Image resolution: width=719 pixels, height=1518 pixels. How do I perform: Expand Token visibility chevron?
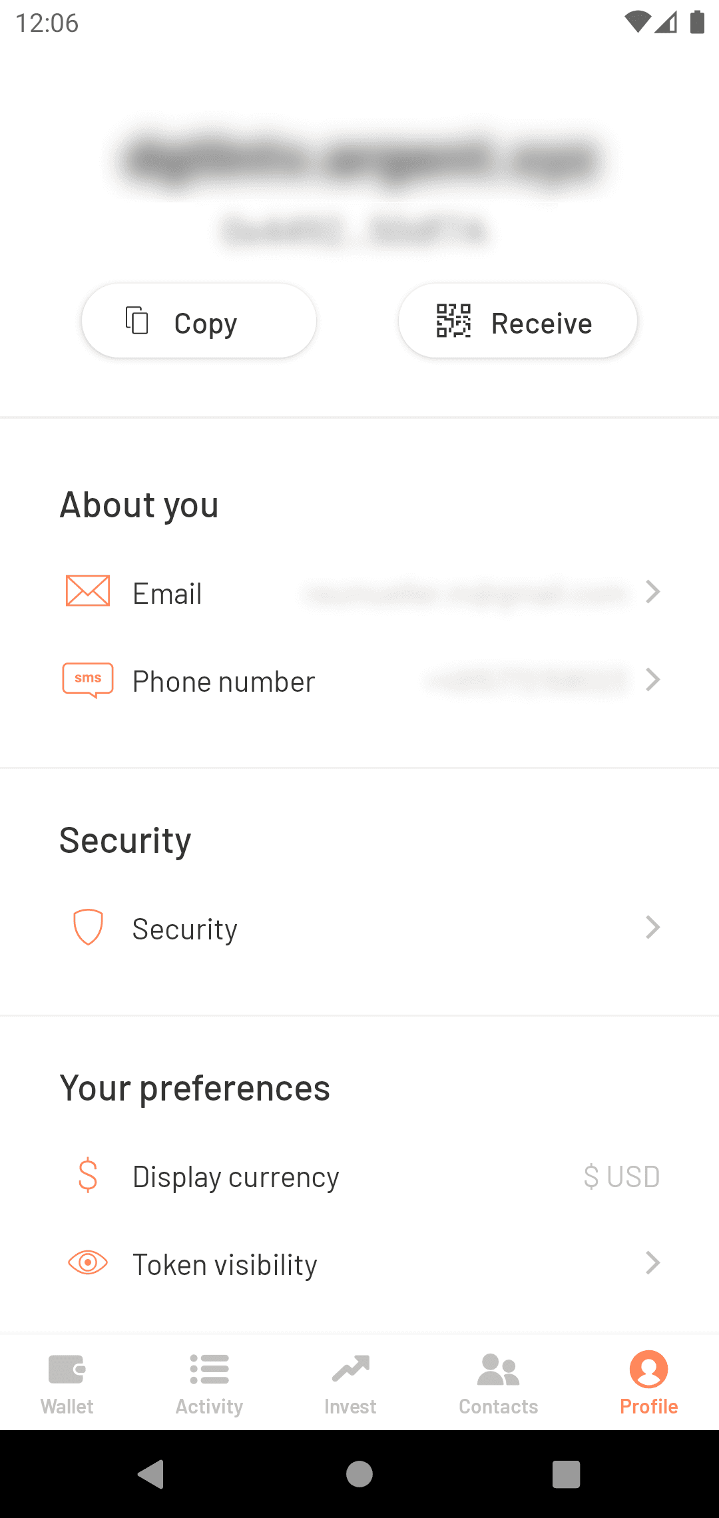[x=653, y=1262]
